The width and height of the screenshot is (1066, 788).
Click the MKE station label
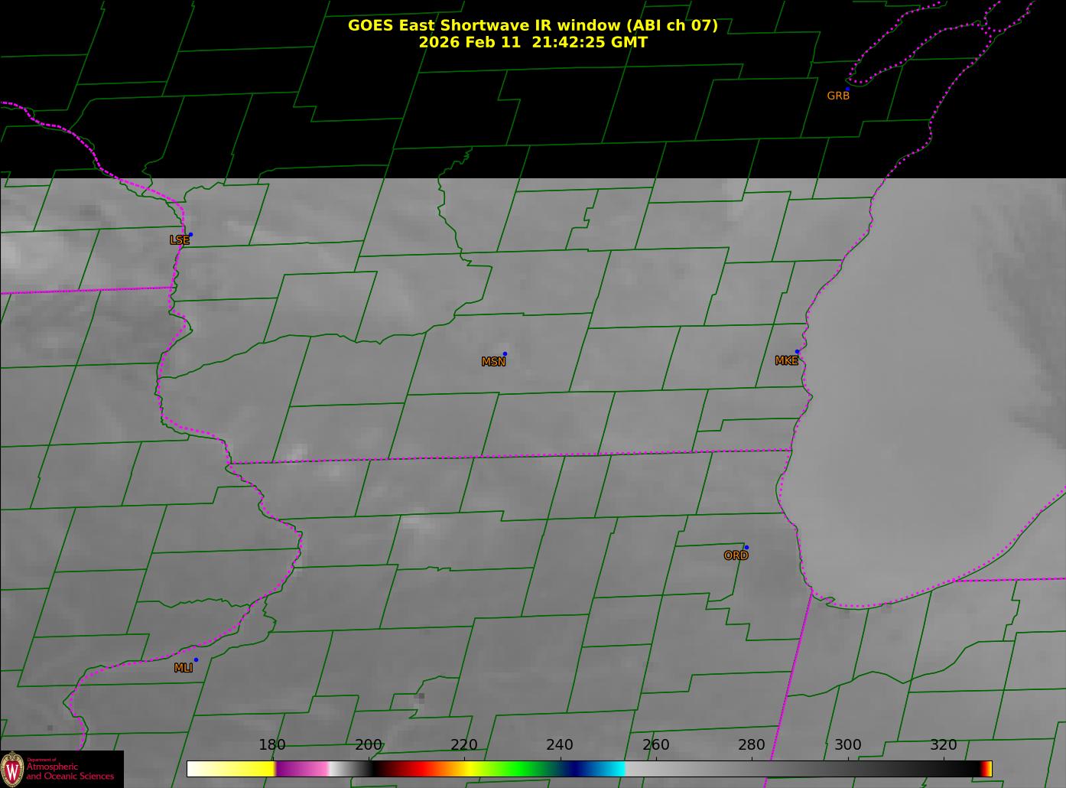click(x=786, y=361)
